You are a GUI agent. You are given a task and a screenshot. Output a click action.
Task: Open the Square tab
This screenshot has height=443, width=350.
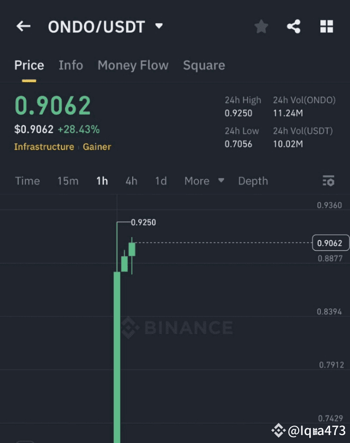[204, 65]
